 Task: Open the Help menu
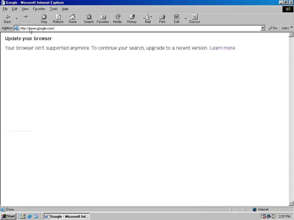(x=65, y=9)
